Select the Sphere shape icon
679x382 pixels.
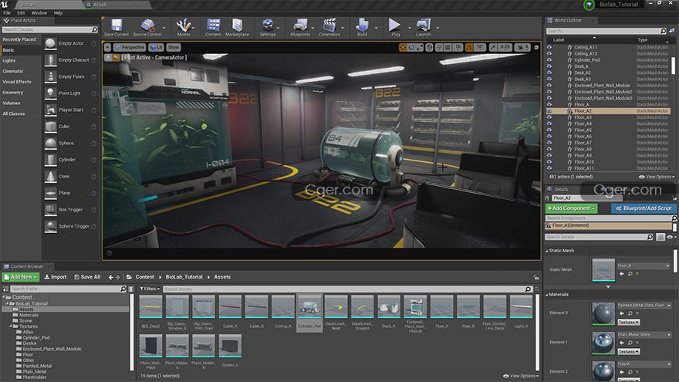tap(51, 143)
